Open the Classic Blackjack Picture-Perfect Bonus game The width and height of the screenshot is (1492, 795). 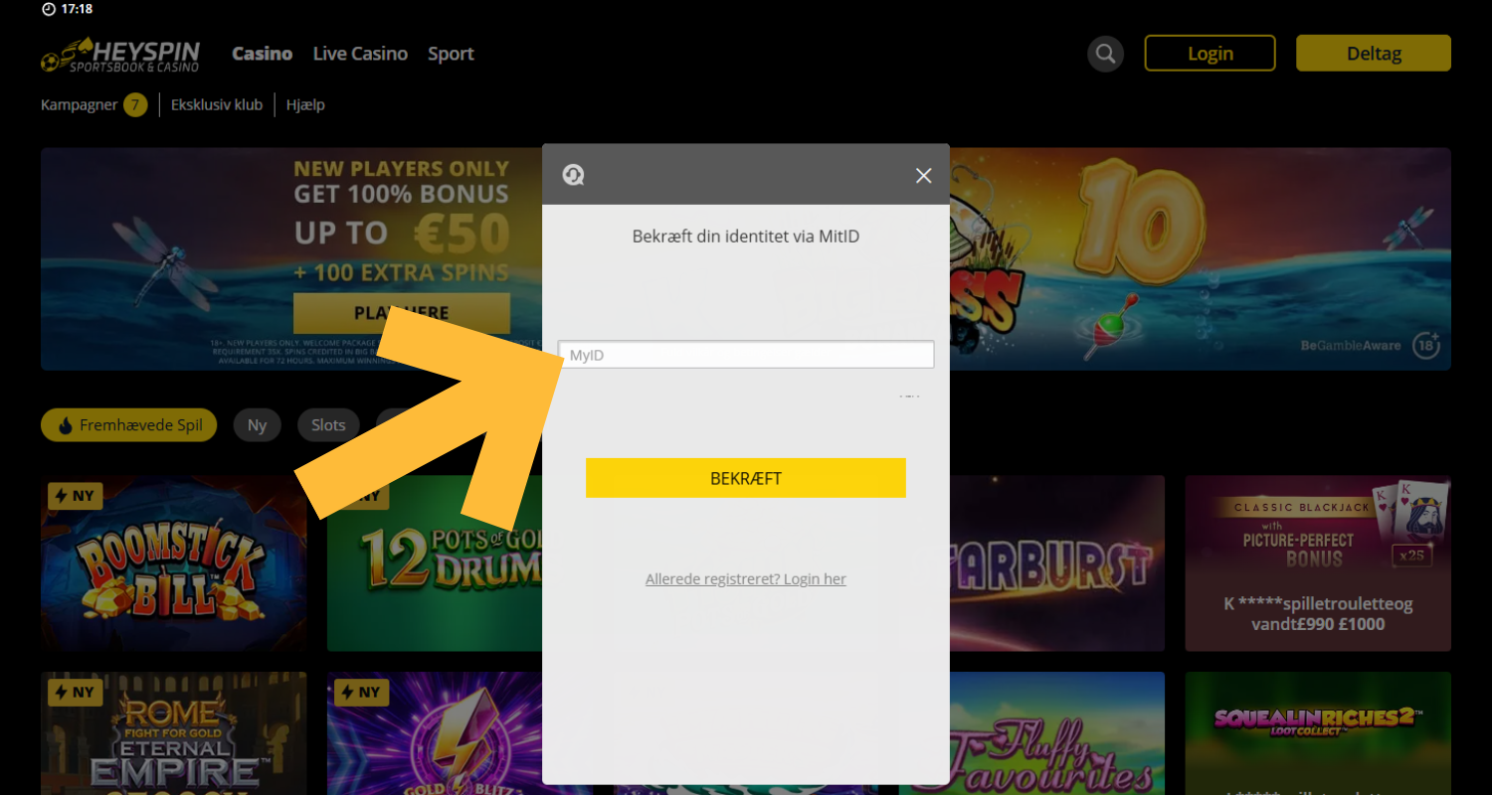[x=1318, y=563]
